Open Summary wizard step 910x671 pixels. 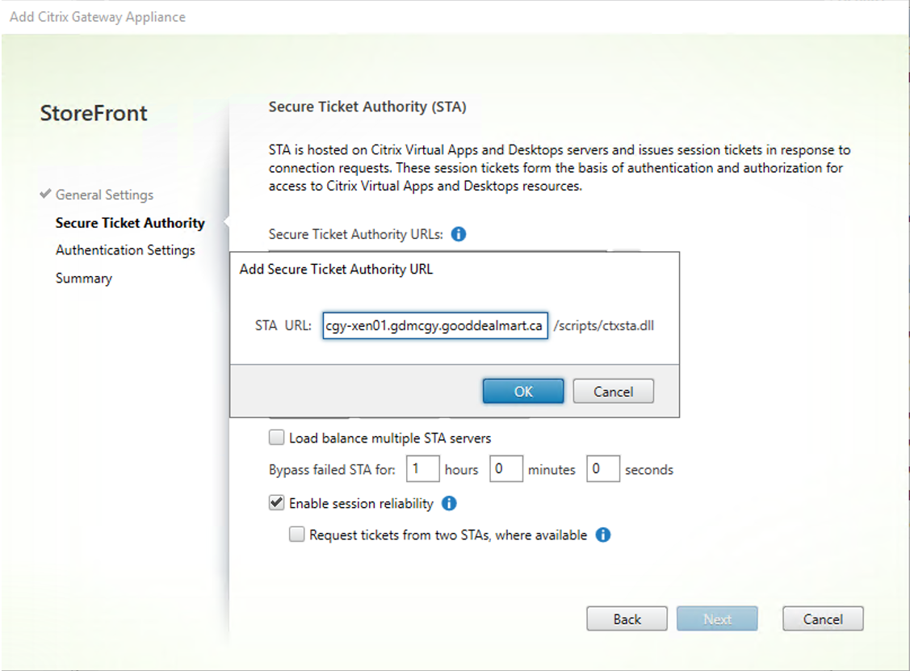point(84,278)
